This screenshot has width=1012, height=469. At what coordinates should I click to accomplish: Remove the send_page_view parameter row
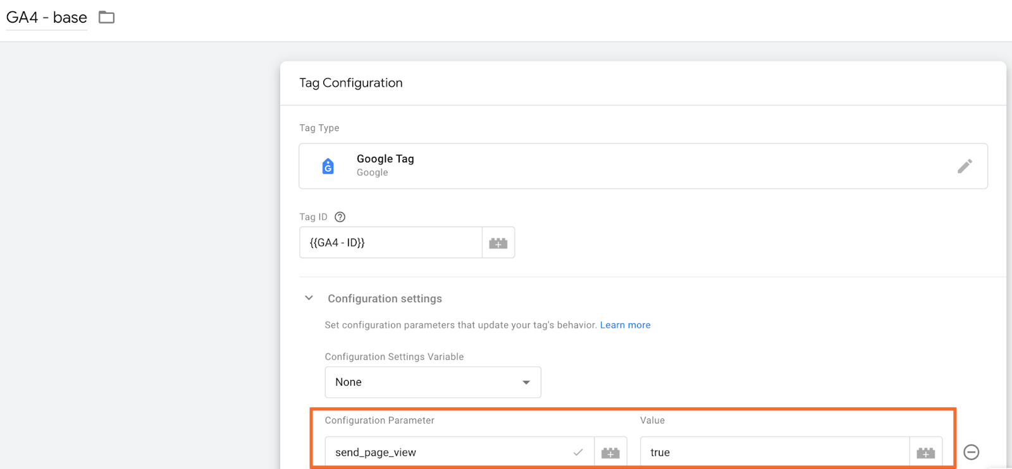tap(972, 452)
